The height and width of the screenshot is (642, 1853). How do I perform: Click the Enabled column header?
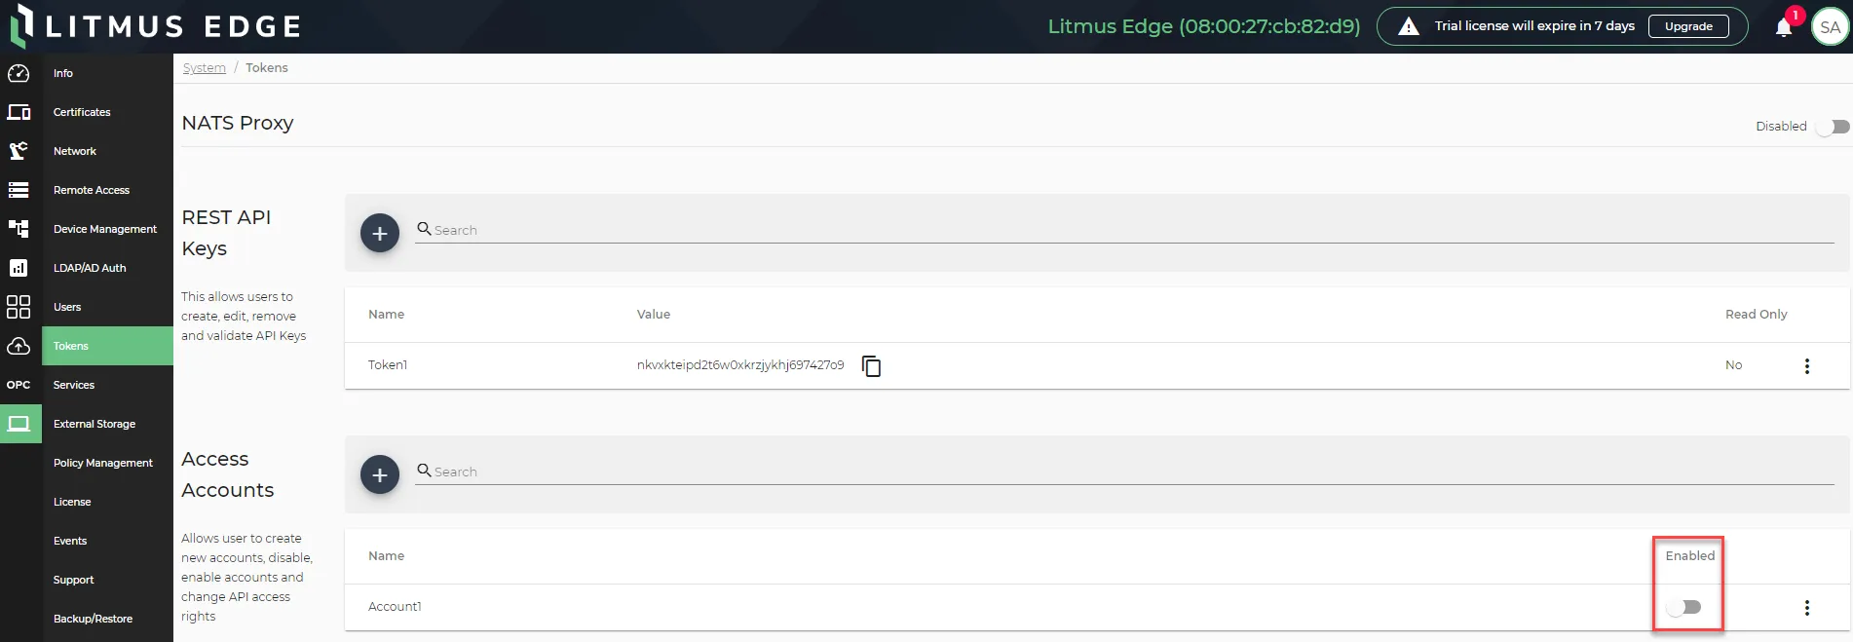[x=1689, y=555]
